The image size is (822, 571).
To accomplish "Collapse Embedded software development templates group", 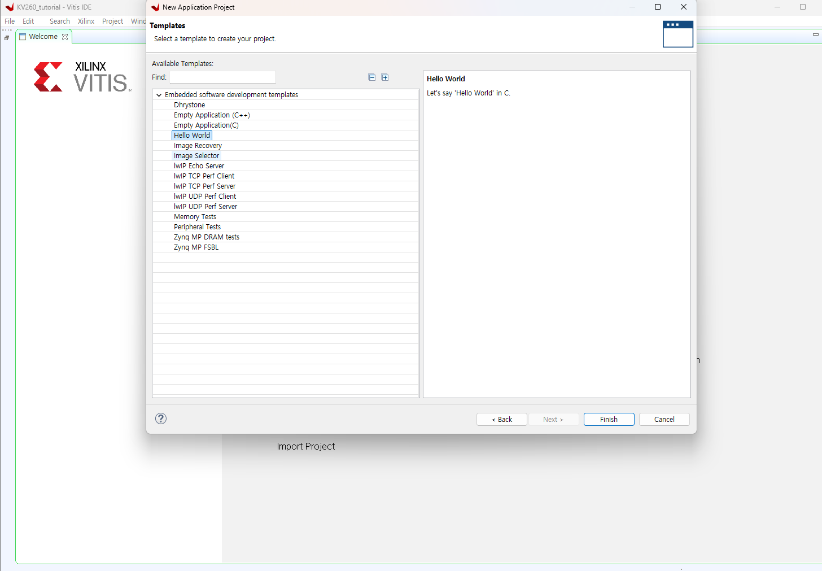I will (x=159, y=95).
